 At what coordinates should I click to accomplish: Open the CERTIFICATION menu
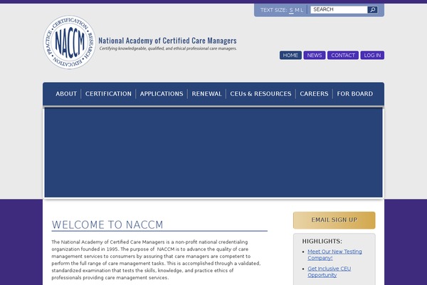click(x=108, y=94)
